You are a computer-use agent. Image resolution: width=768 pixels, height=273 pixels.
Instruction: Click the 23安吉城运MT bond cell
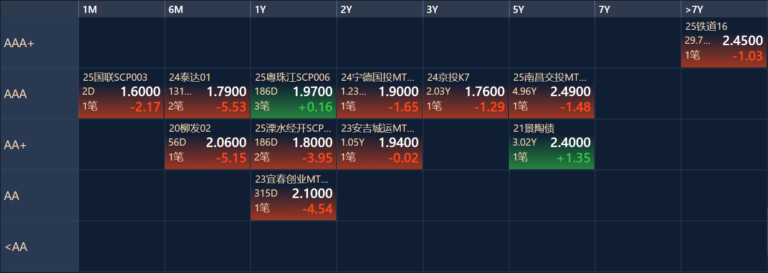pos(379,144)
